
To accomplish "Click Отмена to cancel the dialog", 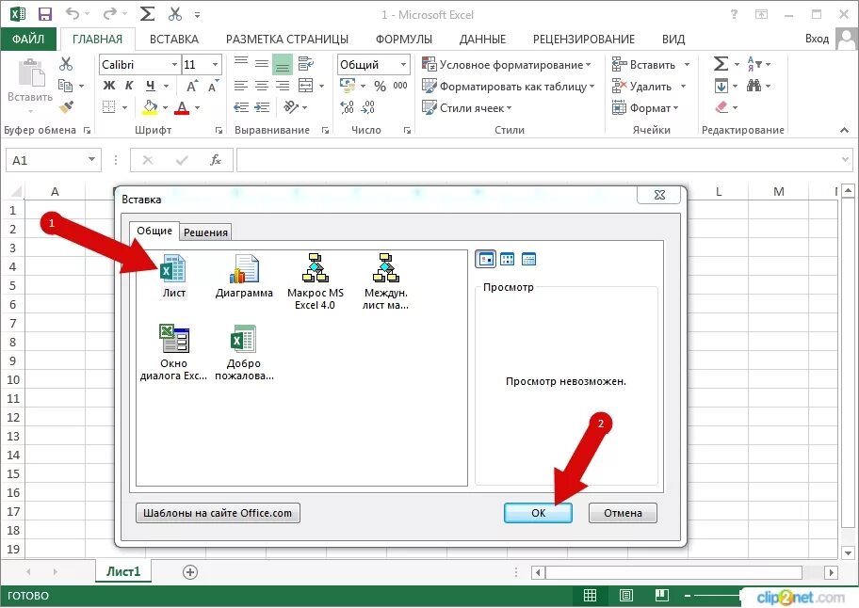I will [623, 513].
